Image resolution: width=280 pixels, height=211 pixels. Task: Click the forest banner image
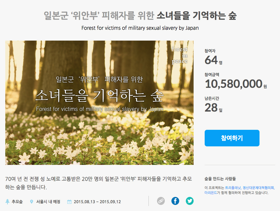[99, 103]
